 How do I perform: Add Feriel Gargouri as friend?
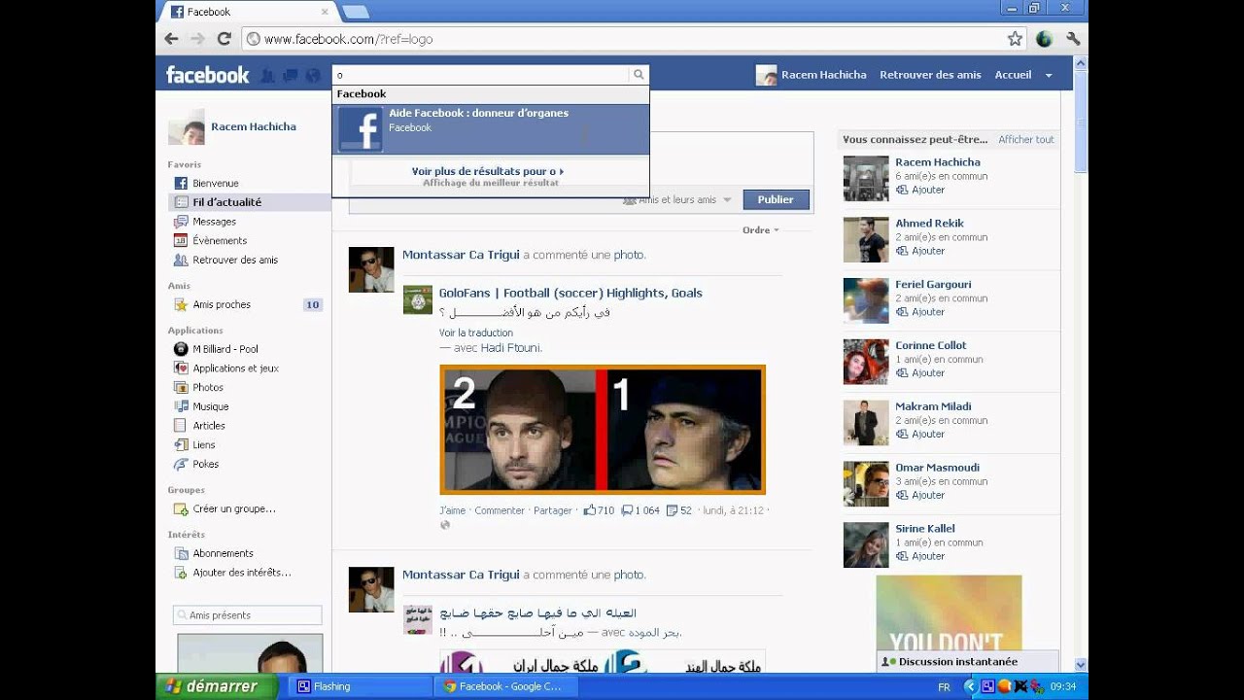920,312
